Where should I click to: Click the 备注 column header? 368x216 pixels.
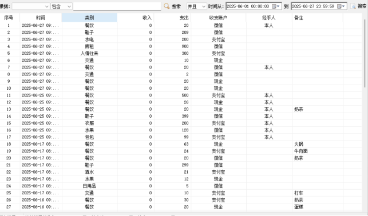(317, 18)
